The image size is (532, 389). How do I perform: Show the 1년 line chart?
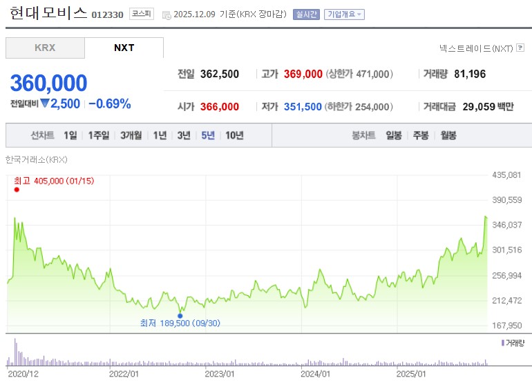click(x=160, y=135)
